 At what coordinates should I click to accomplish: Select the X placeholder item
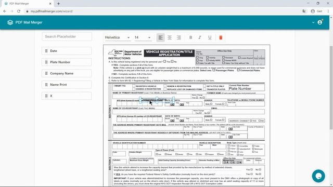tap(67, 96)
